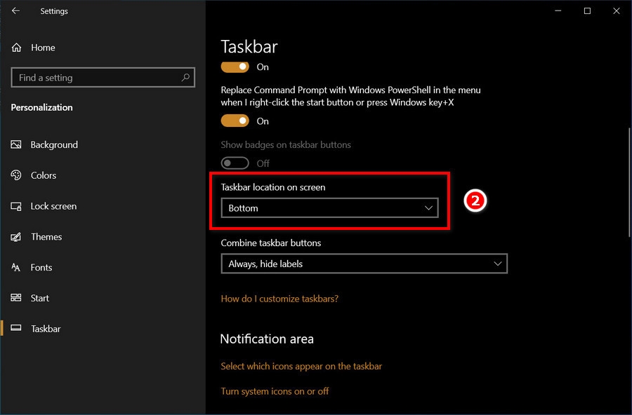Click the back arrow at top left
This screenshot has width=632, height=415.
click(x=14, y=11)
